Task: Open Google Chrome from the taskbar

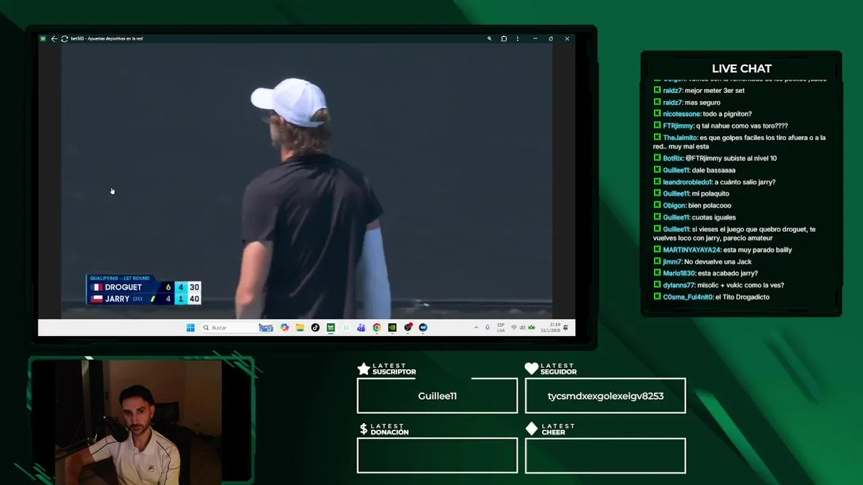Action: click(x=377, y=327)
